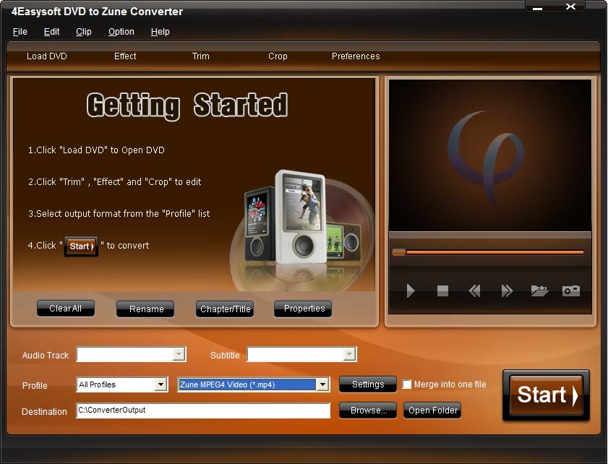This screenshot has width=608, height=464.
Task: Click the Destination path input field
Action: point(203,411)
